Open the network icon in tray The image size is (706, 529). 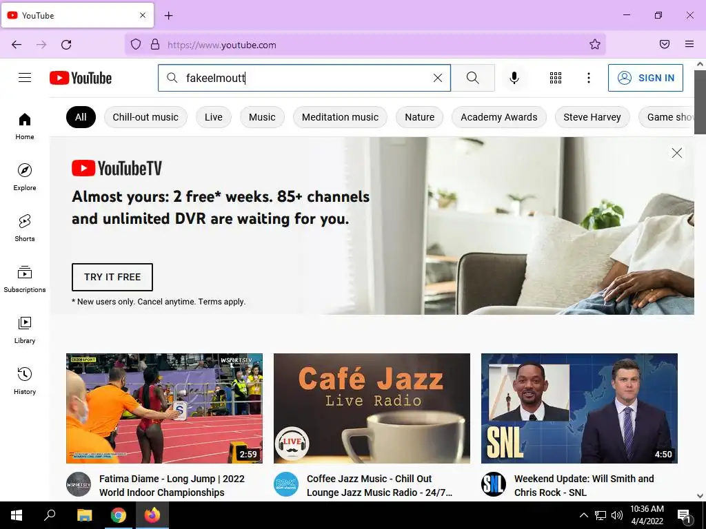601,515
